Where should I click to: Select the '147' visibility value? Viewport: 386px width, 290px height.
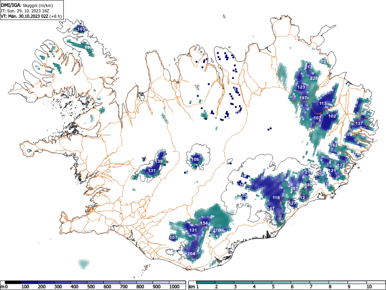point(271,208)
